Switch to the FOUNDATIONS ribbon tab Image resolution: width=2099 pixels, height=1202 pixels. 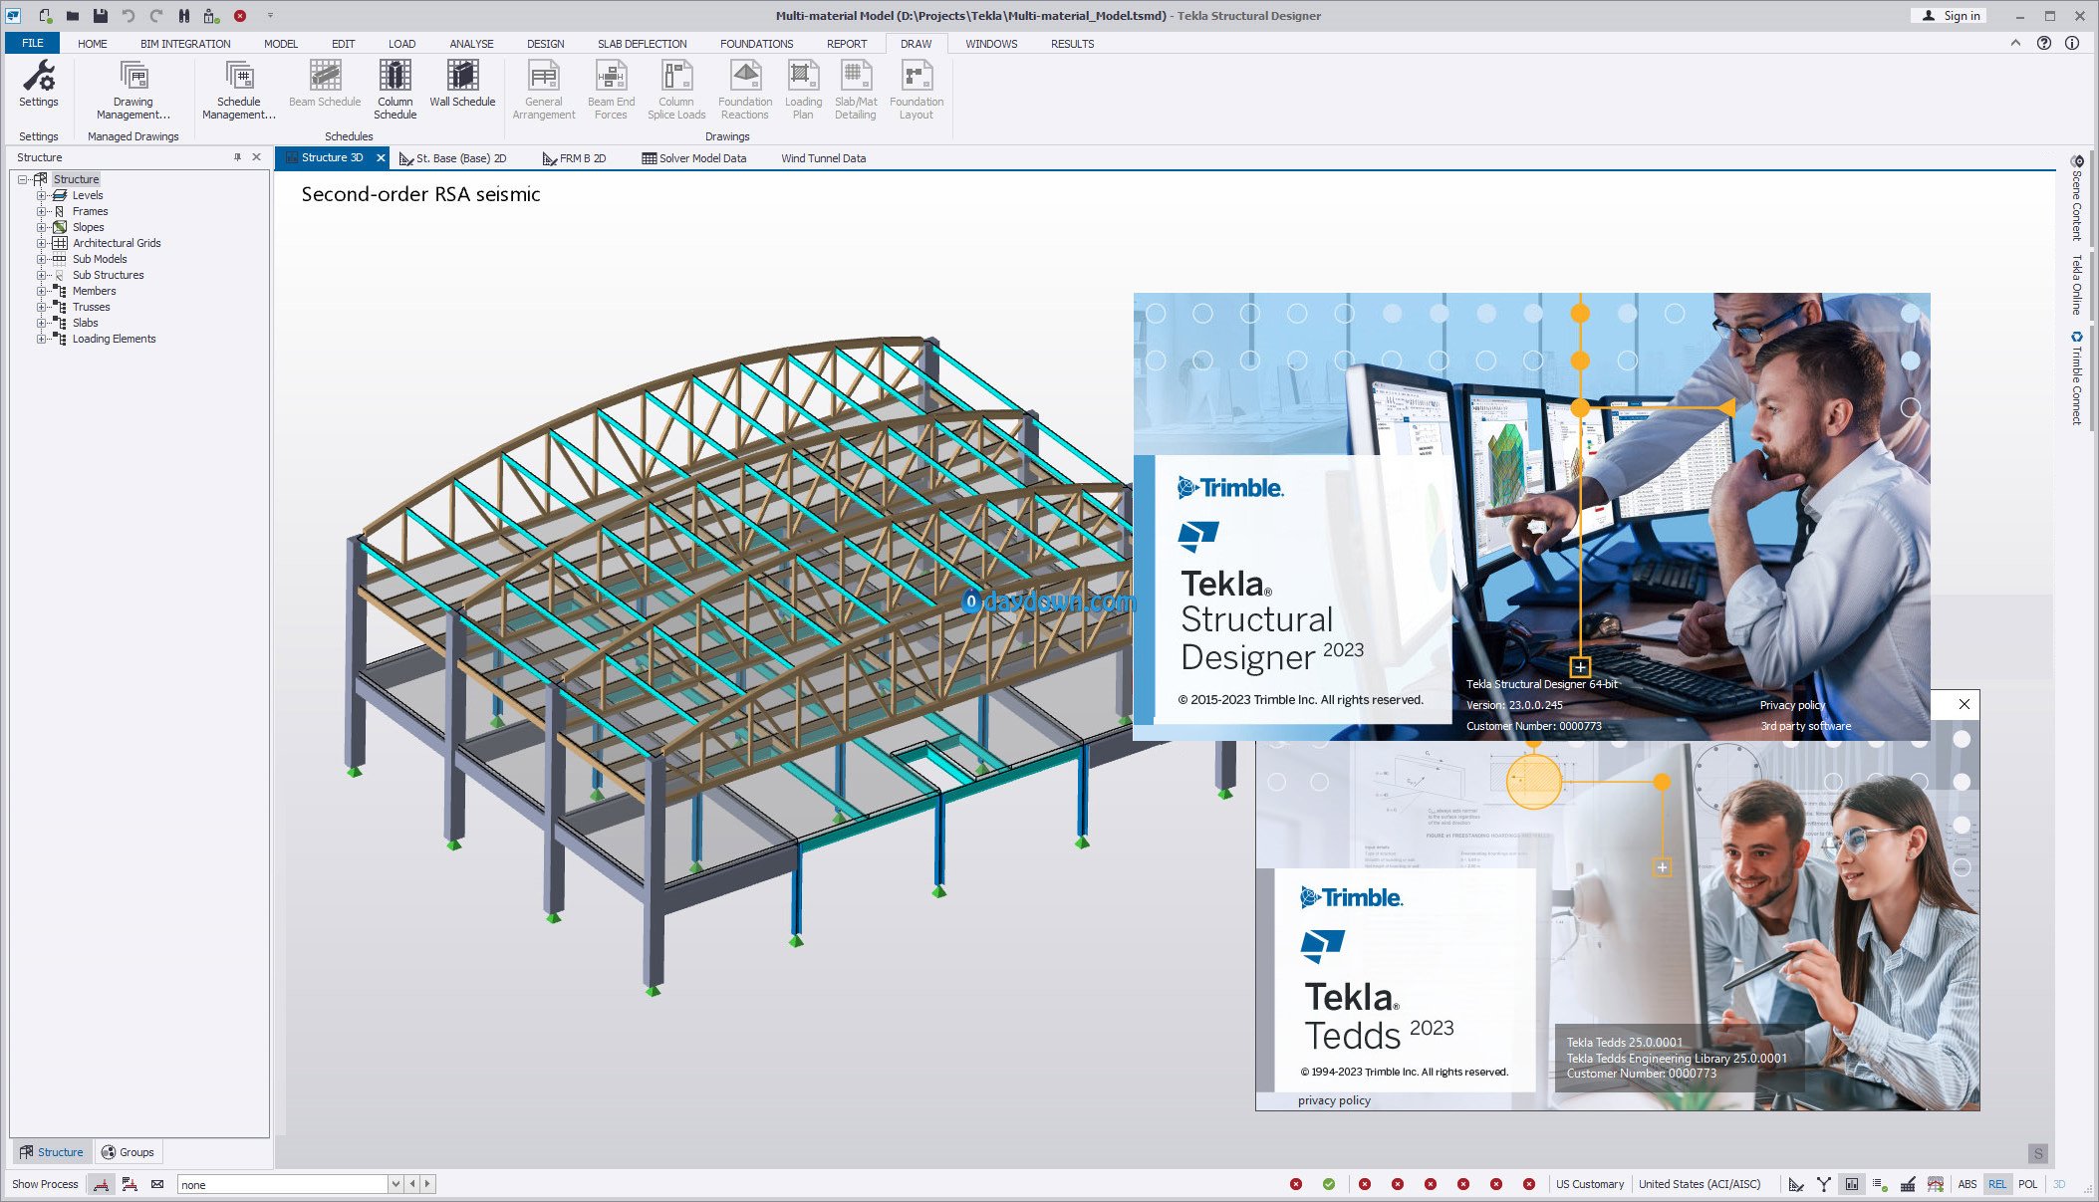pyautogui.click(x=756, y=44)
